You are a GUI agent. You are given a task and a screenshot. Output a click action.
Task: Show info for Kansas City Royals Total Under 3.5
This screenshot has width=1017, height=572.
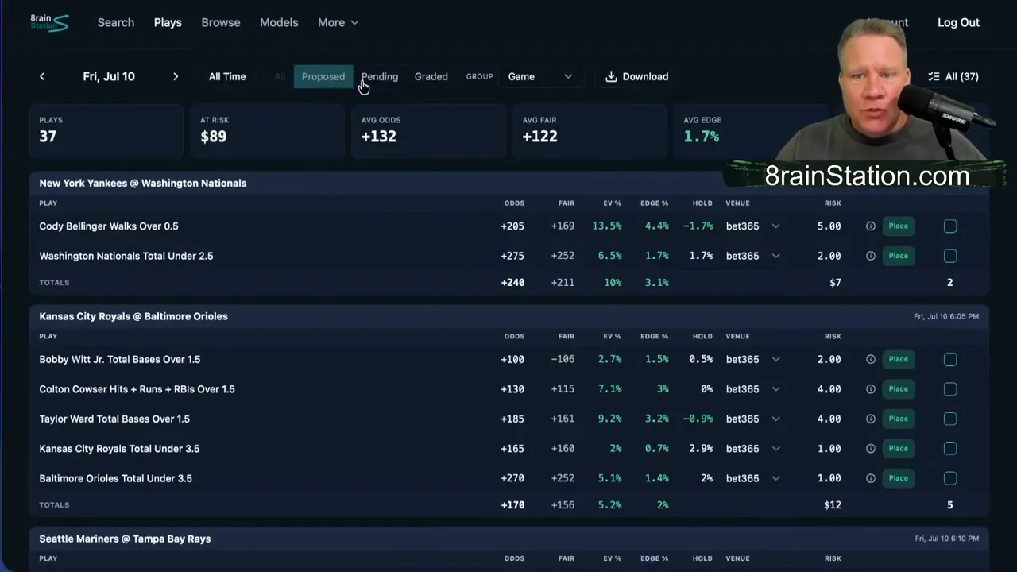pos(870,449)
